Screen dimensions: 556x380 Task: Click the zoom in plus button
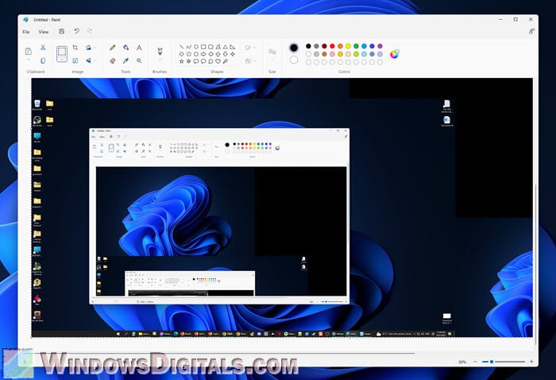531,362
